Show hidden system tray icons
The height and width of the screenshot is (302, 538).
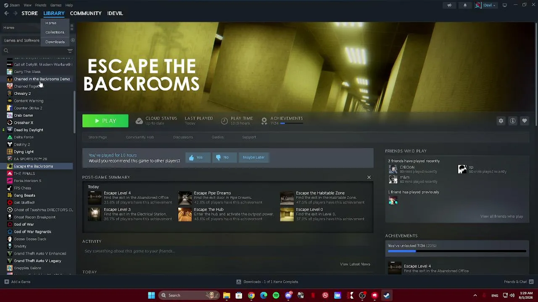click(x=475, y=295)
